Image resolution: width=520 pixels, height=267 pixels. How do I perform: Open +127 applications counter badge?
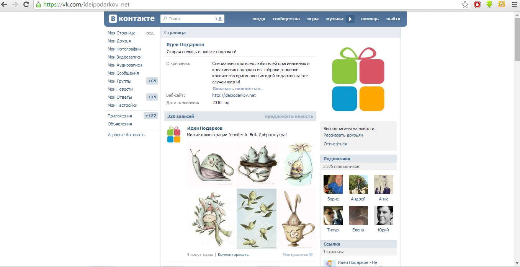point(150,116)
